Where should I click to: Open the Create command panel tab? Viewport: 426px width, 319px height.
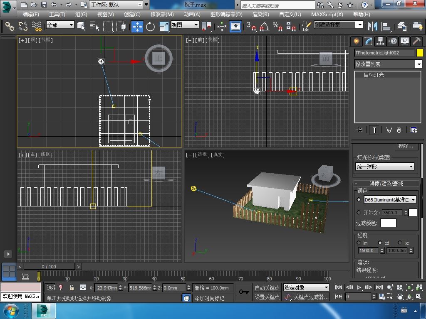(356, 41)
